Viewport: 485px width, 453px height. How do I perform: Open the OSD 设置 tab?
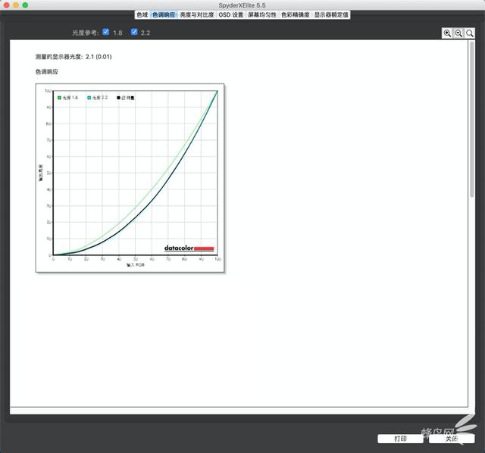[x=231, y=15]
